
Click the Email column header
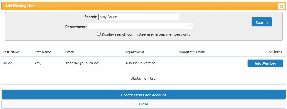[70, 52]
